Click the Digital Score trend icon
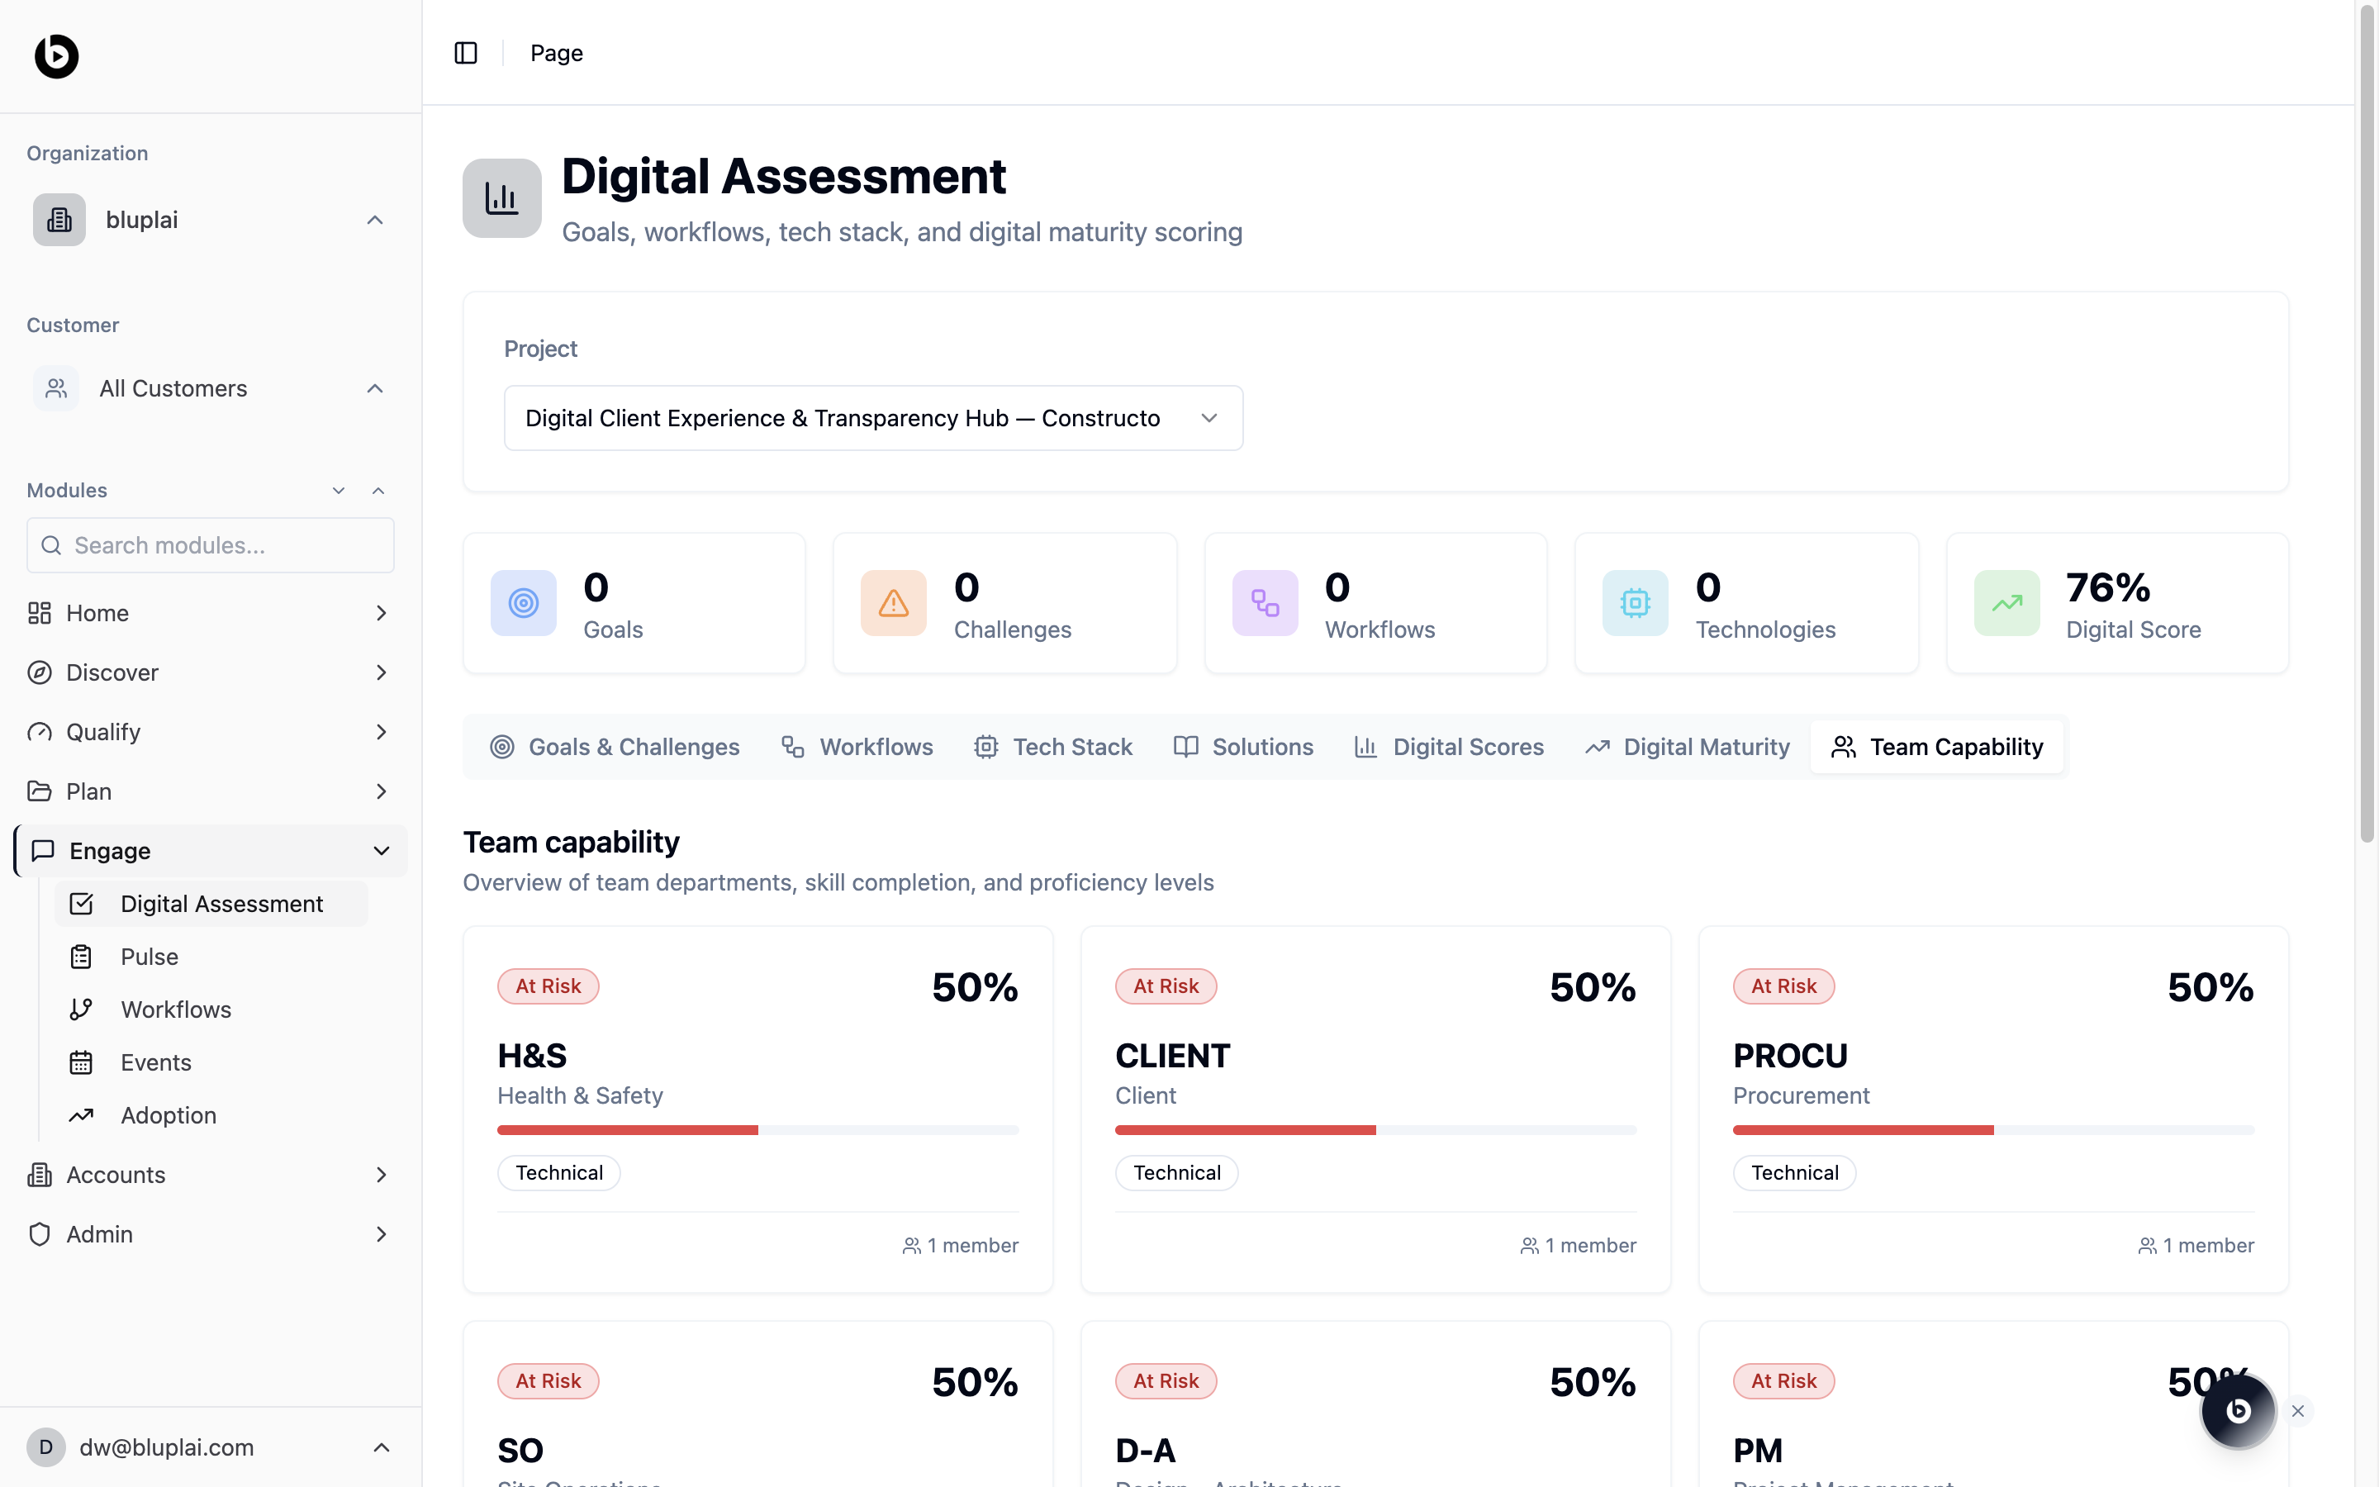This screenshot has width=2379, height=1487. (x=2006, y=603)
